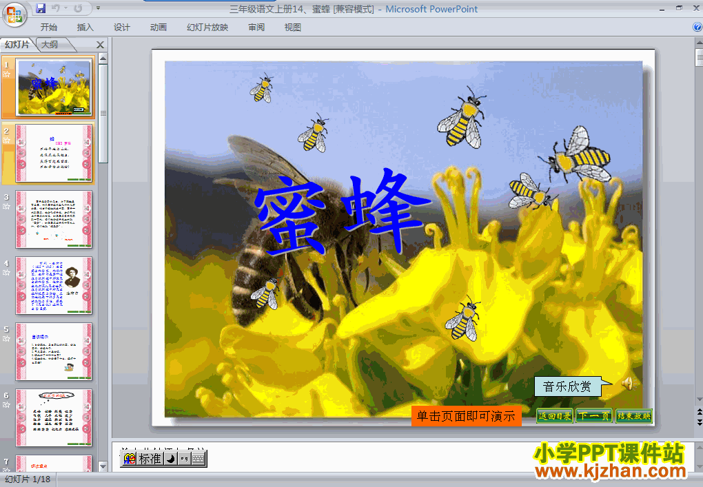Select the 幻灯片 pane tab
The image size is (703, 487).
click(17, 44)
